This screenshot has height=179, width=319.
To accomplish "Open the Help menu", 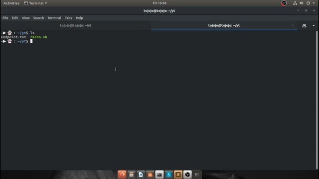I will [x=79, y=18].
